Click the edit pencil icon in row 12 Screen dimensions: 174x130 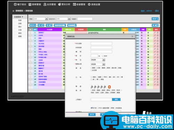[155, 63]
